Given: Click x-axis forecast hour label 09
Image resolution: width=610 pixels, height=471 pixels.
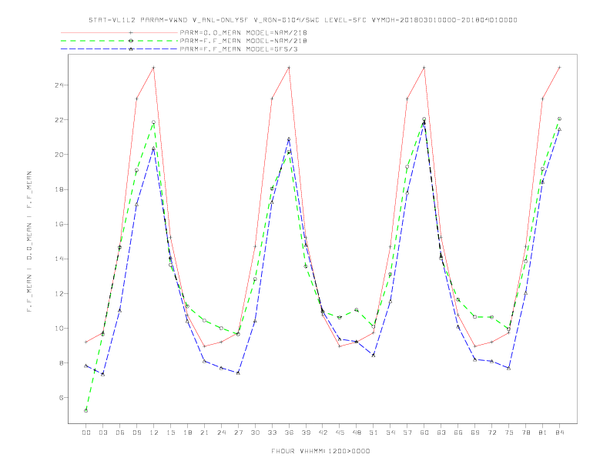Looking at the screenshot, I should (x=136, y=433).
